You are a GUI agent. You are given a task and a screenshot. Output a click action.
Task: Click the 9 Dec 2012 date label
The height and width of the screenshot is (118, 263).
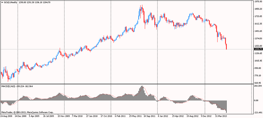click(x=207, y=116)
